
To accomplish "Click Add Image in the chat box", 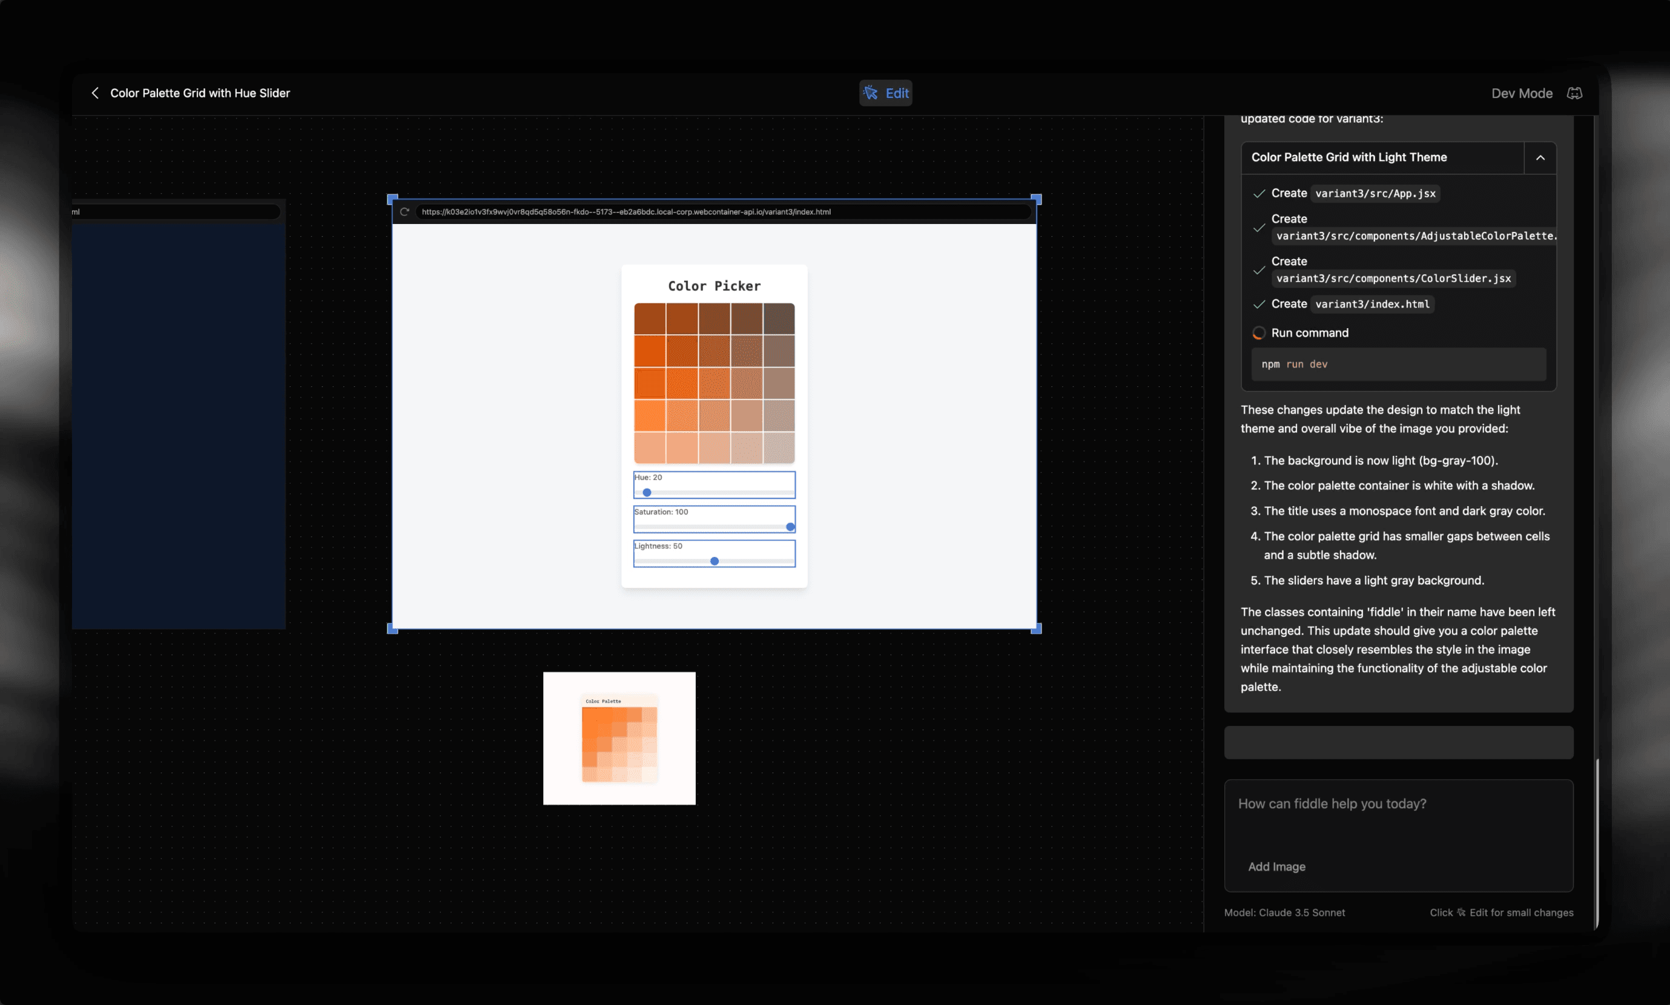I will (x=1276, y=866).
